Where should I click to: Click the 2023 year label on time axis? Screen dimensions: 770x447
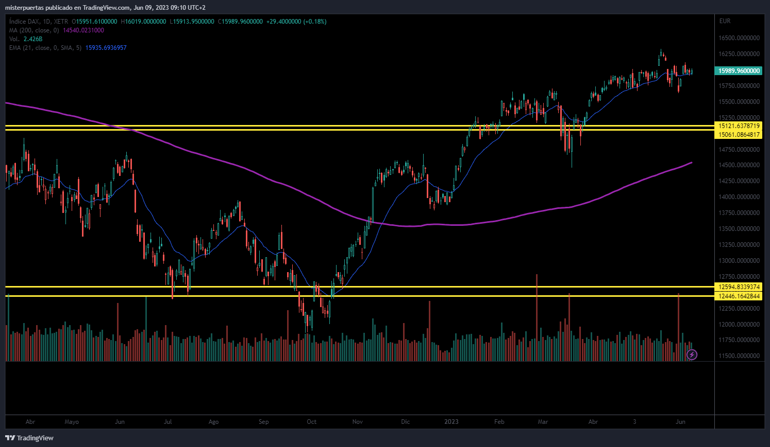click(x=451, y=422)
